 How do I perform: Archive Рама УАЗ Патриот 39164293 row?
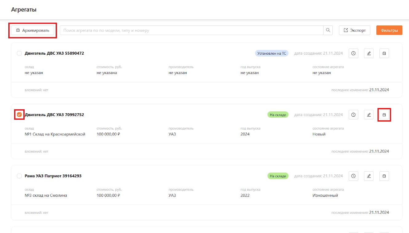click(x=384, y=176)
